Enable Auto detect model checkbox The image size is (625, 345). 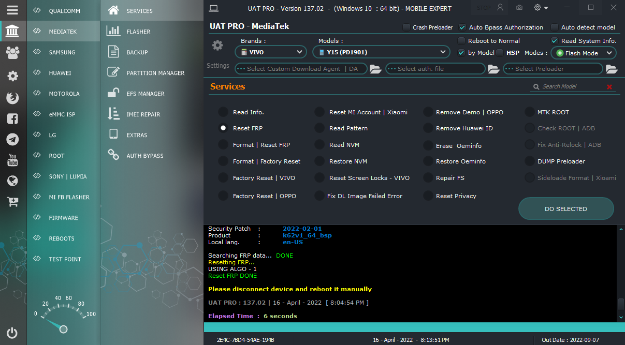coord(555,27)
